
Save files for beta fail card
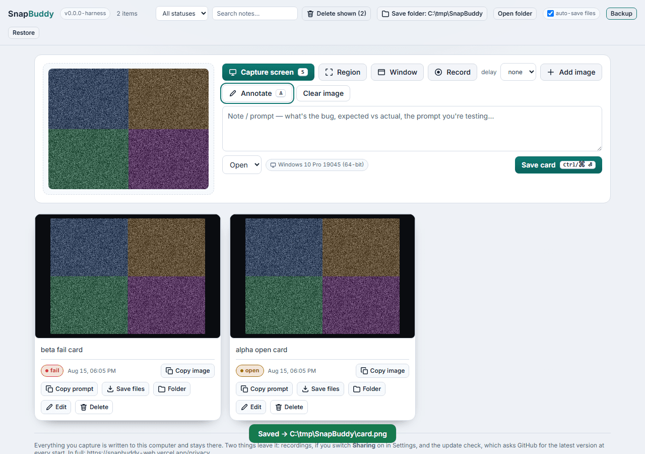pos(125,389)
